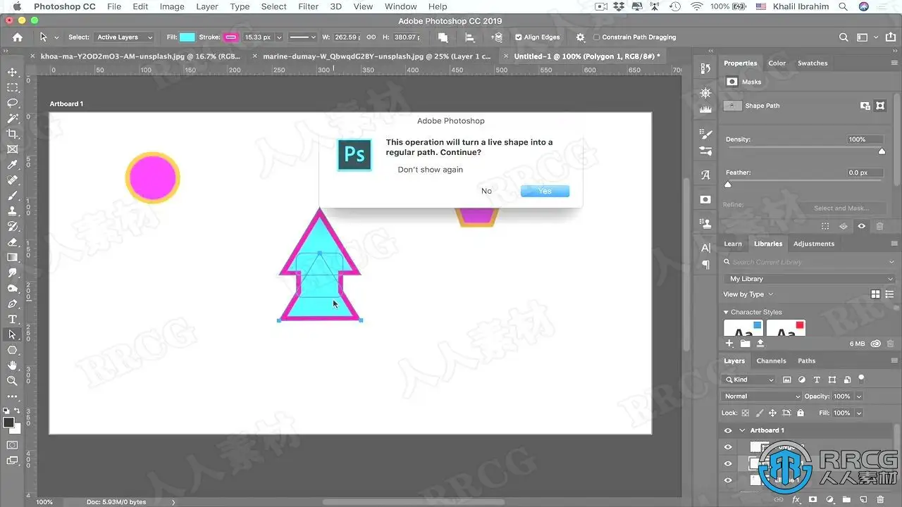Add layer style with fx icon
This screenshot has height=507, width=902.
point(796,499)
